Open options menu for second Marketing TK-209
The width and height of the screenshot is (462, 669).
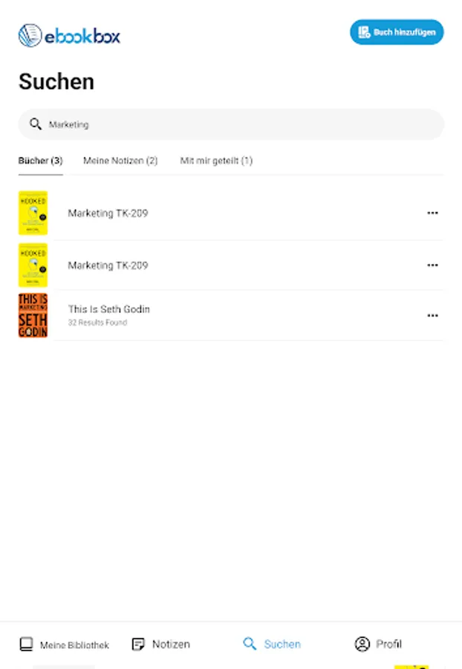(432, 265)
